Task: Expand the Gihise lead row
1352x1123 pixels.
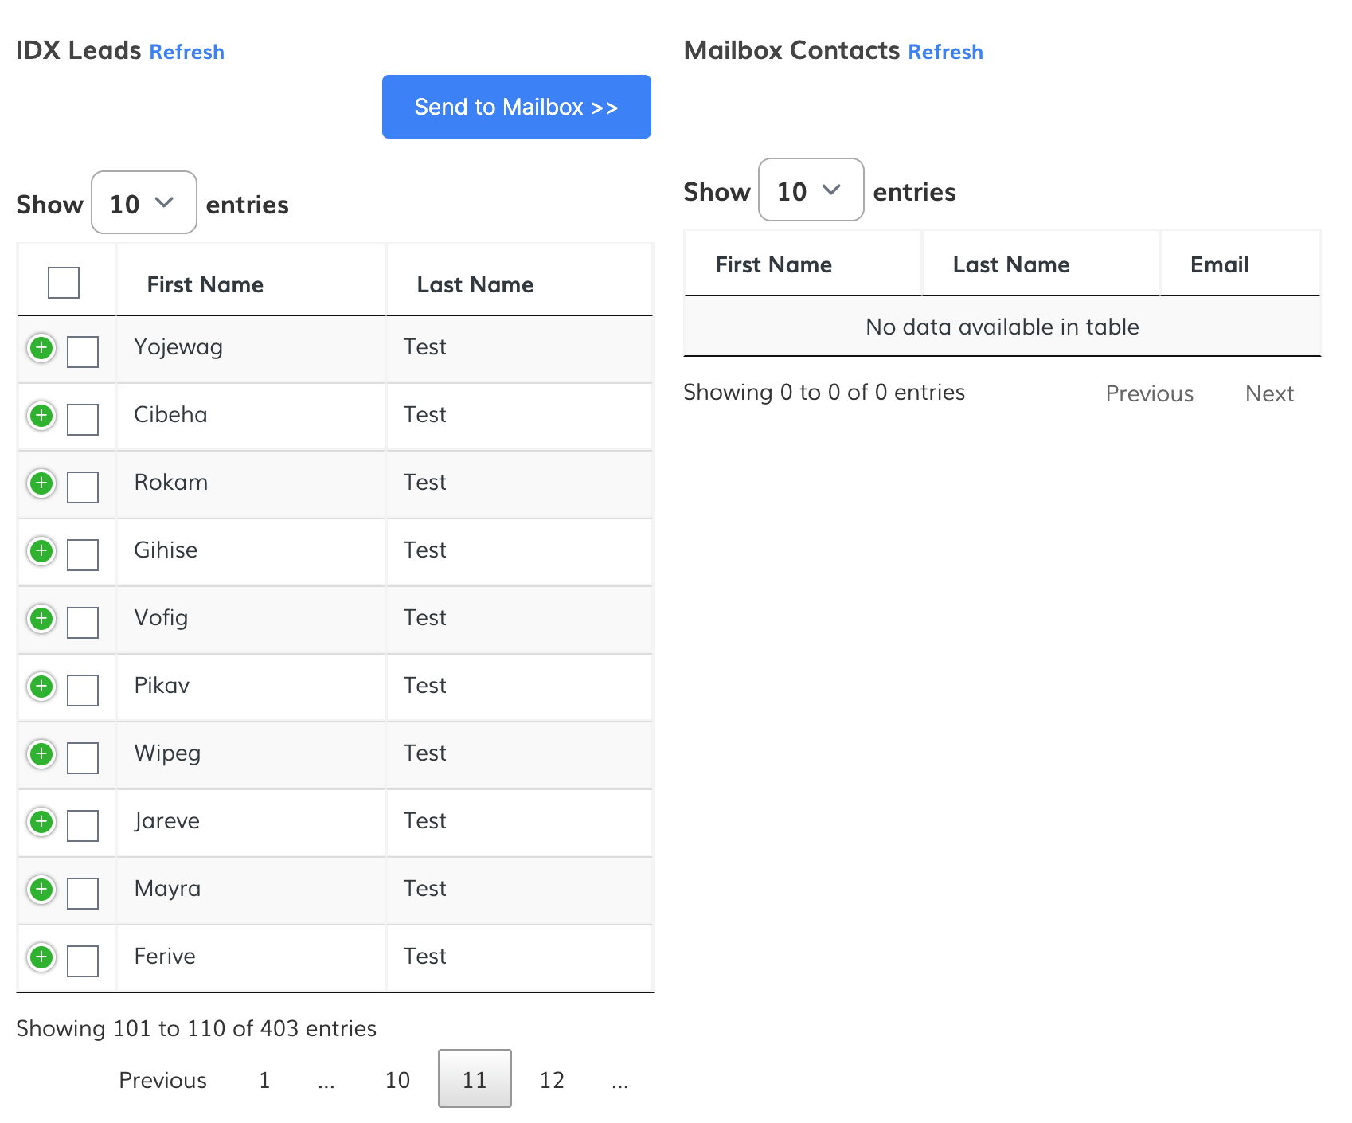Action: 41,551
